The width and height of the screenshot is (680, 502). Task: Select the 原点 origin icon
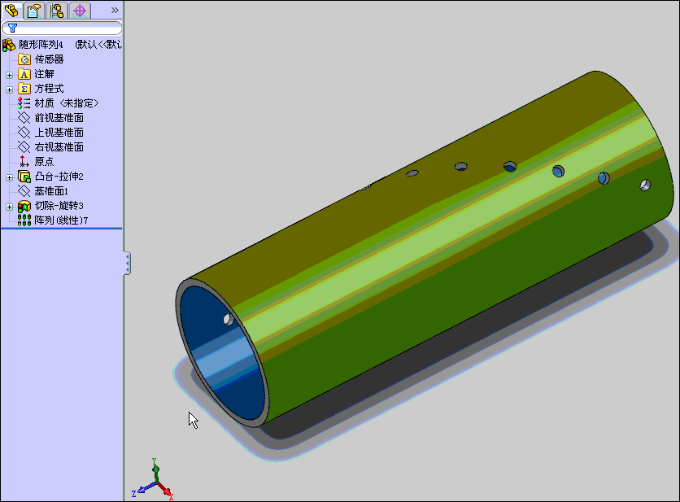[x=24, y=162]
